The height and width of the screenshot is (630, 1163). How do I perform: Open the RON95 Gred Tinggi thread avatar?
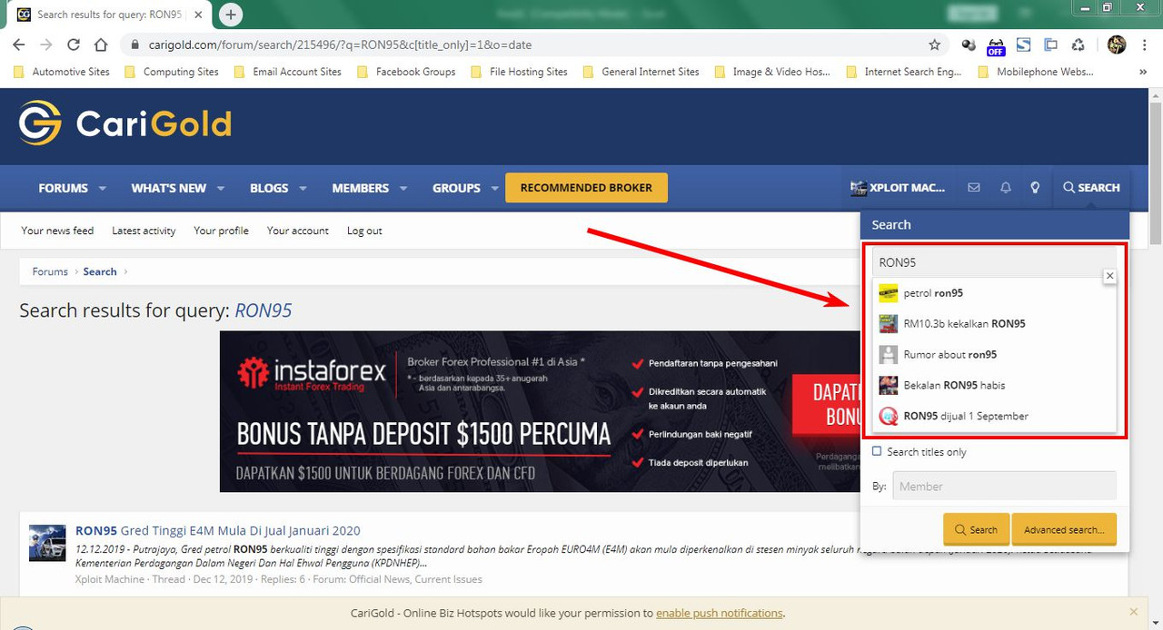click(47, 543)
